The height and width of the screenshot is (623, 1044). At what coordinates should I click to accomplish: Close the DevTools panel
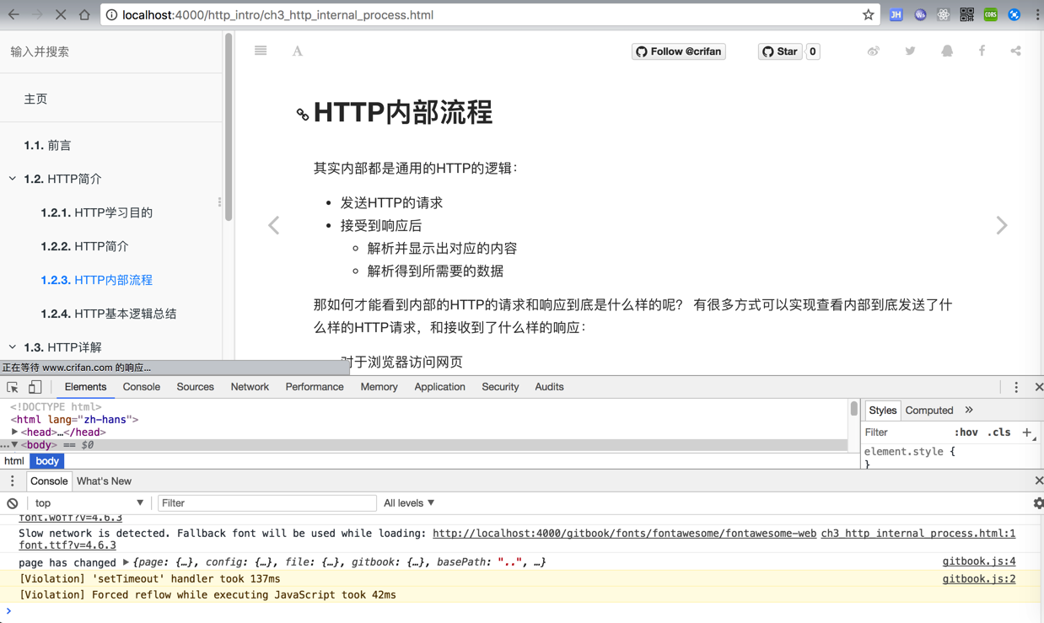click(x=1038, y=387)
